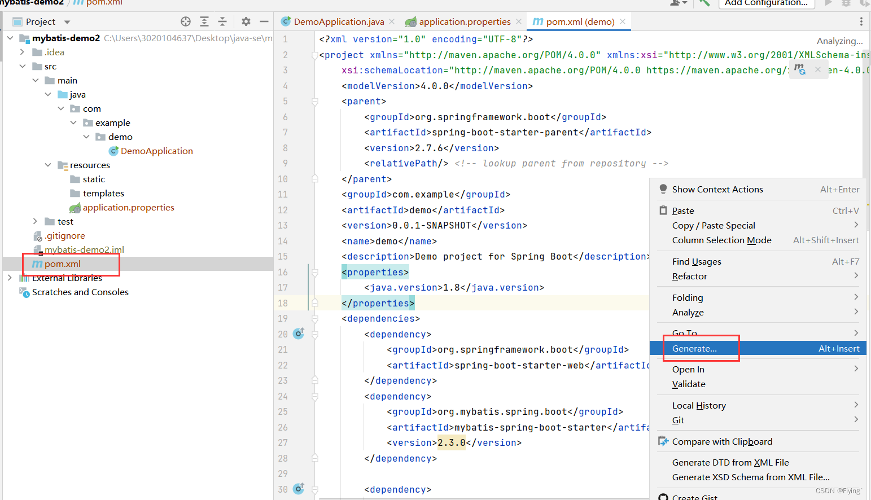The height and width of the screenshot is (500, 871).
Task: Collapse the example package arrow
Action: coord(73,122)
